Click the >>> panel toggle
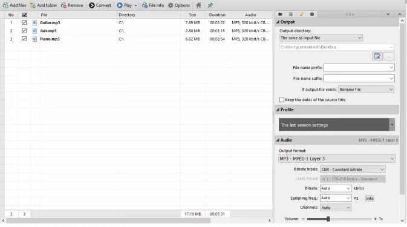 click(350, 15)
